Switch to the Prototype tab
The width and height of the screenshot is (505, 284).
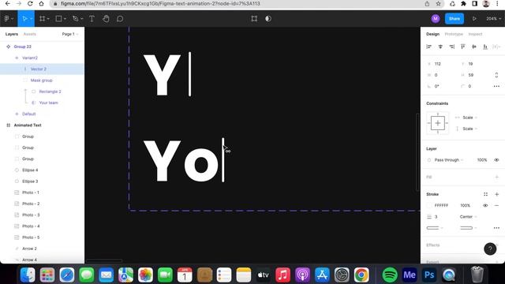coord(454,34)
